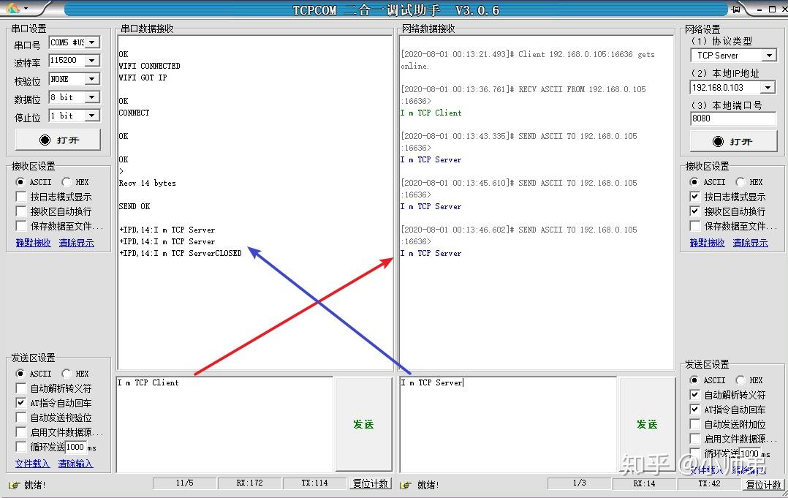
Task: Enable 循环发送 cyclic sending on the left
Action: point(20,447)
